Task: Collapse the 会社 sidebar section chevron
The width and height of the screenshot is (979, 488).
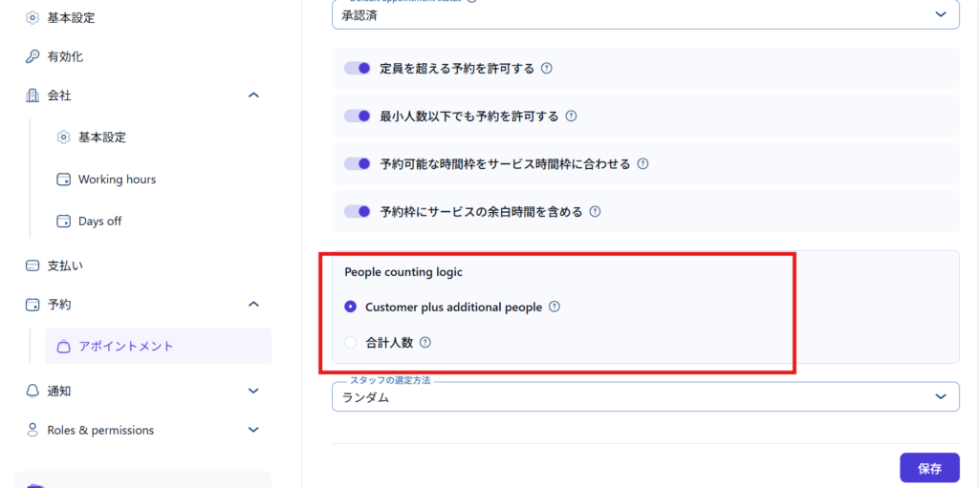Action: click(253, 95)
